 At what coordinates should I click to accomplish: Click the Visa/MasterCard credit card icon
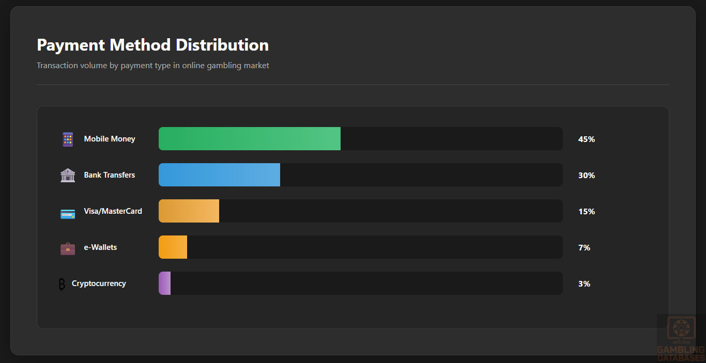tap(68, 214)
